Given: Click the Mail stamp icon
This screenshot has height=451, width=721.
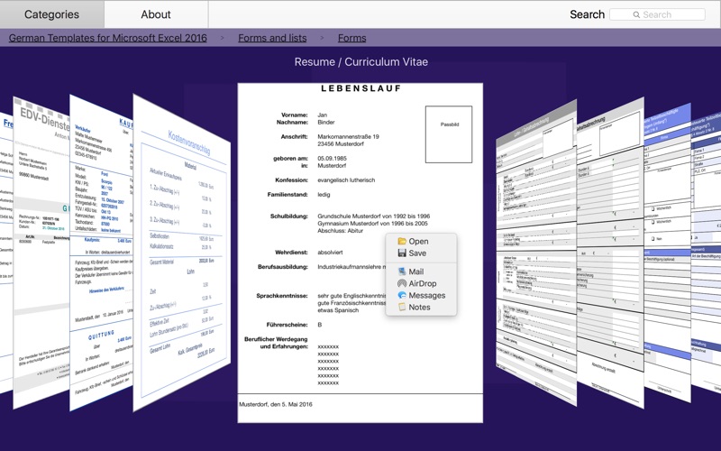Looking at the screenshot, I should point(402,272).
